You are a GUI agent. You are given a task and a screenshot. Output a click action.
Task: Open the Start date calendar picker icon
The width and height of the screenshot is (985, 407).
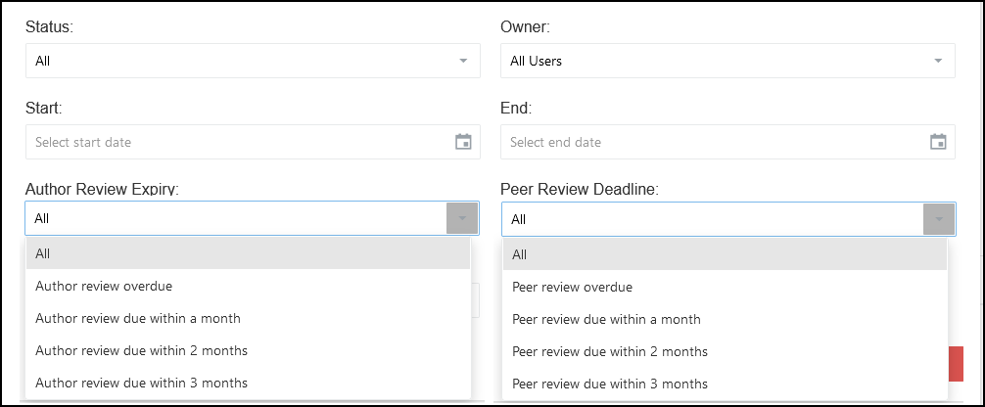(x=463, y=142)
